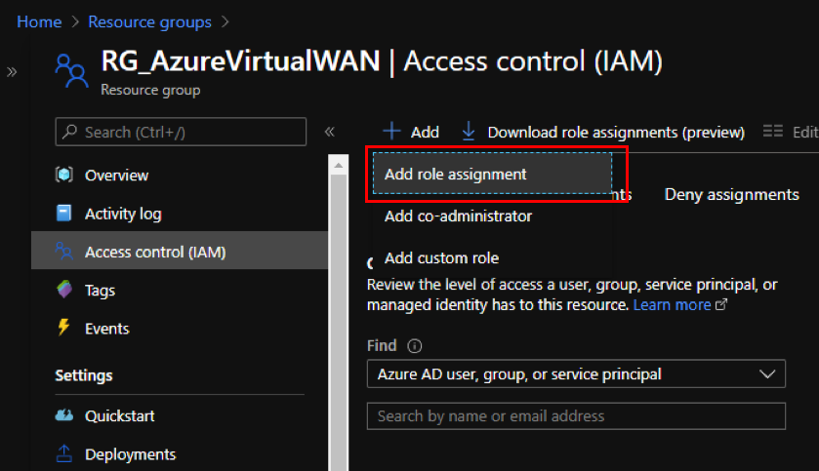Go to Resource groups breadcrumb

coord(150,21)
